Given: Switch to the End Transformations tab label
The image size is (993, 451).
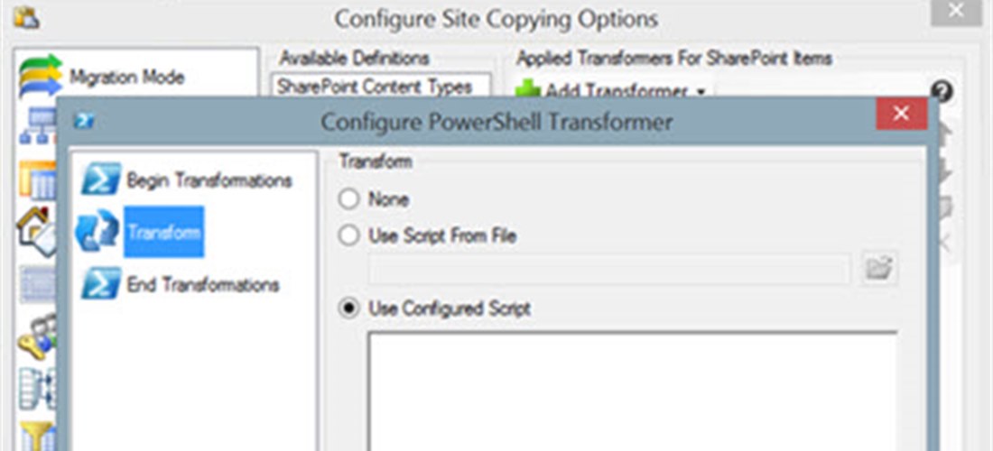Looking at the screenshot, I should click(202, 285).
